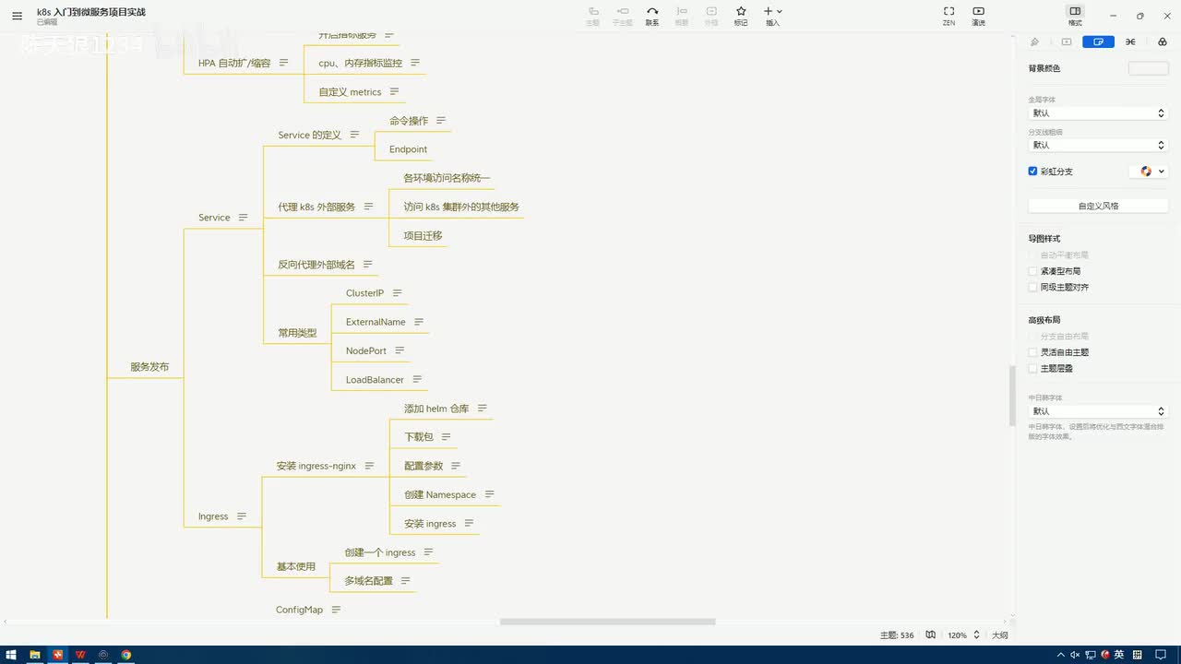The width and height of the screenshot is (1181, 664).
Task: Open Chrome from the taskbar
Action: click(126, 655)
